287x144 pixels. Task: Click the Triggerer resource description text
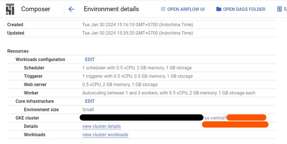(137, 76)
